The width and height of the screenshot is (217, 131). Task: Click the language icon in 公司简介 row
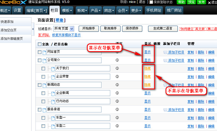coord(117,60)
